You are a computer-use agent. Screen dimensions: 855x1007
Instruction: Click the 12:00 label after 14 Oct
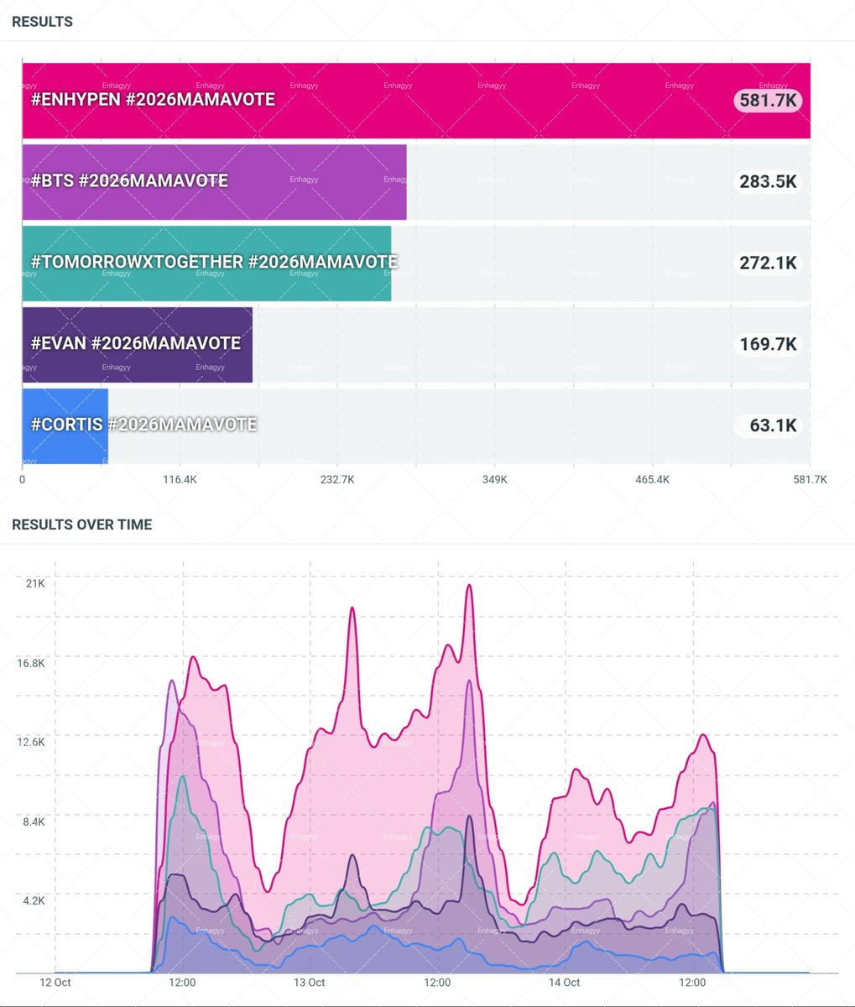tap(692, 983)
